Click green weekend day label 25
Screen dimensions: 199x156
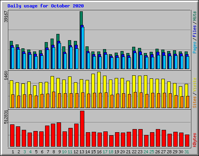coord(152,152)
